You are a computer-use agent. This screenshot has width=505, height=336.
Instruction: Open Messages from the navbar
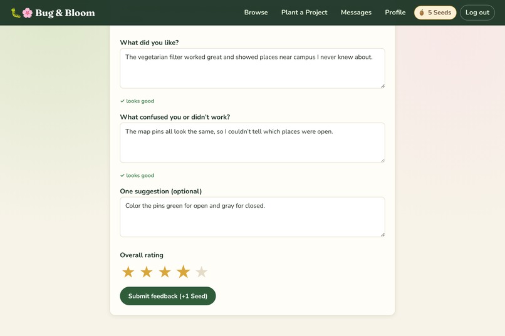[x=357, y=13]
